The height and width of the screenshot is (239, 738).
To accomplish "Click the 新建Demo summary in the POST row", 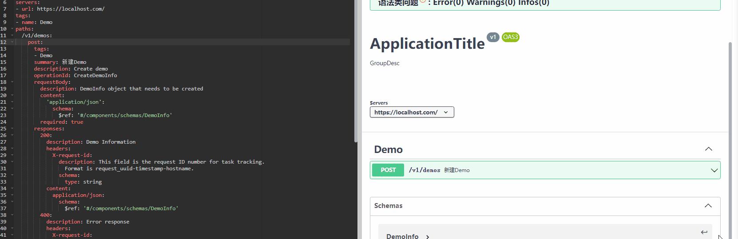I will pos(457,170).
